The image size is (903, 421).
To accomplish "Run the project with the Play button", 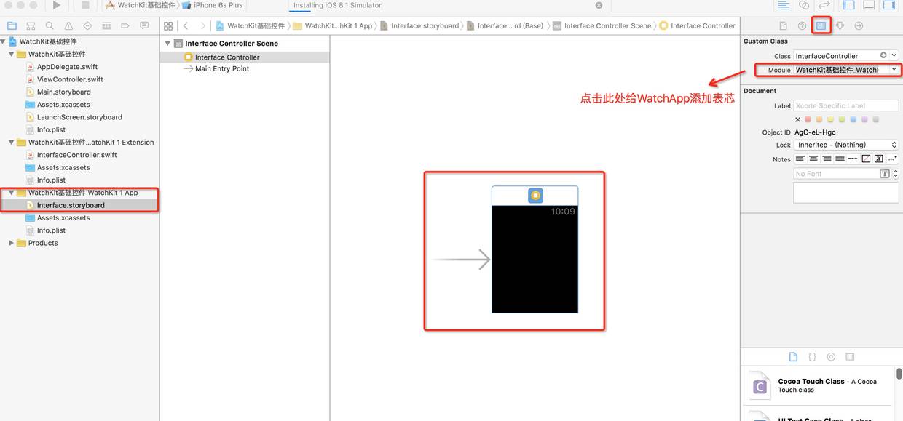I will point(57,5).
